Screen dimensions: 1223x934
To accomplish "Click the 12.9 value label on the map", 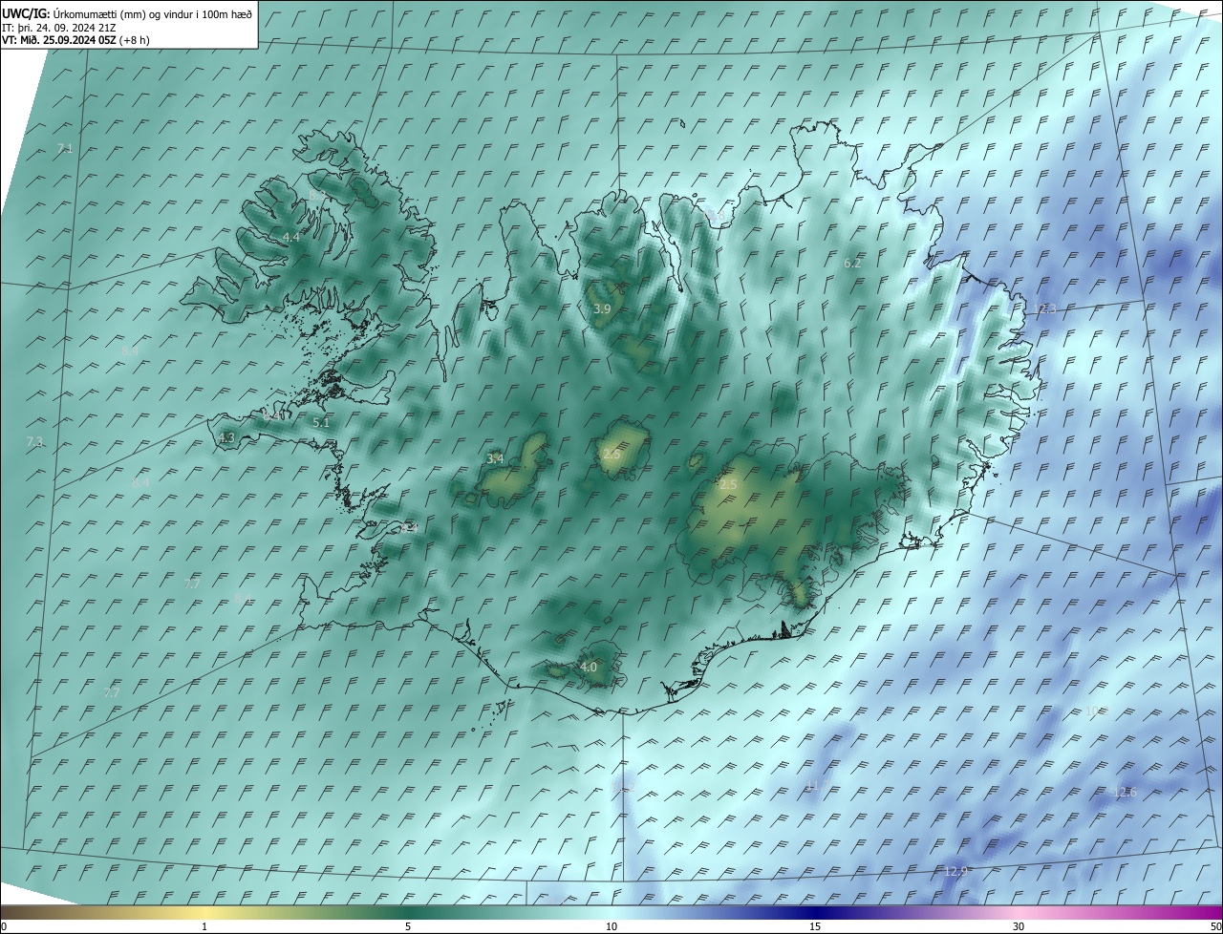I will [955, 871].
